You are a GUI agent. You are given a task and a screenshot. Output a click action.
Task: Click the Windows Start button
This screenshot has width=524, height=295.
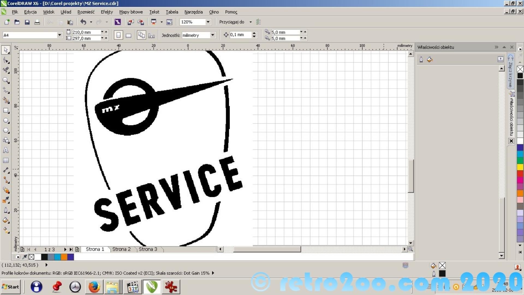click(x=10, y=287)
